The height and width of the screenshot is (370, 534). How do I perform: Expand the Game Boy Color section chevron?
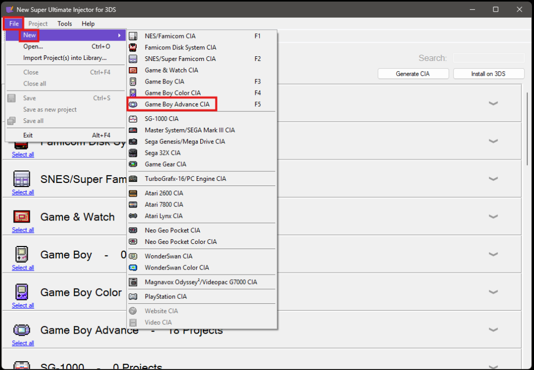point(493,292)
